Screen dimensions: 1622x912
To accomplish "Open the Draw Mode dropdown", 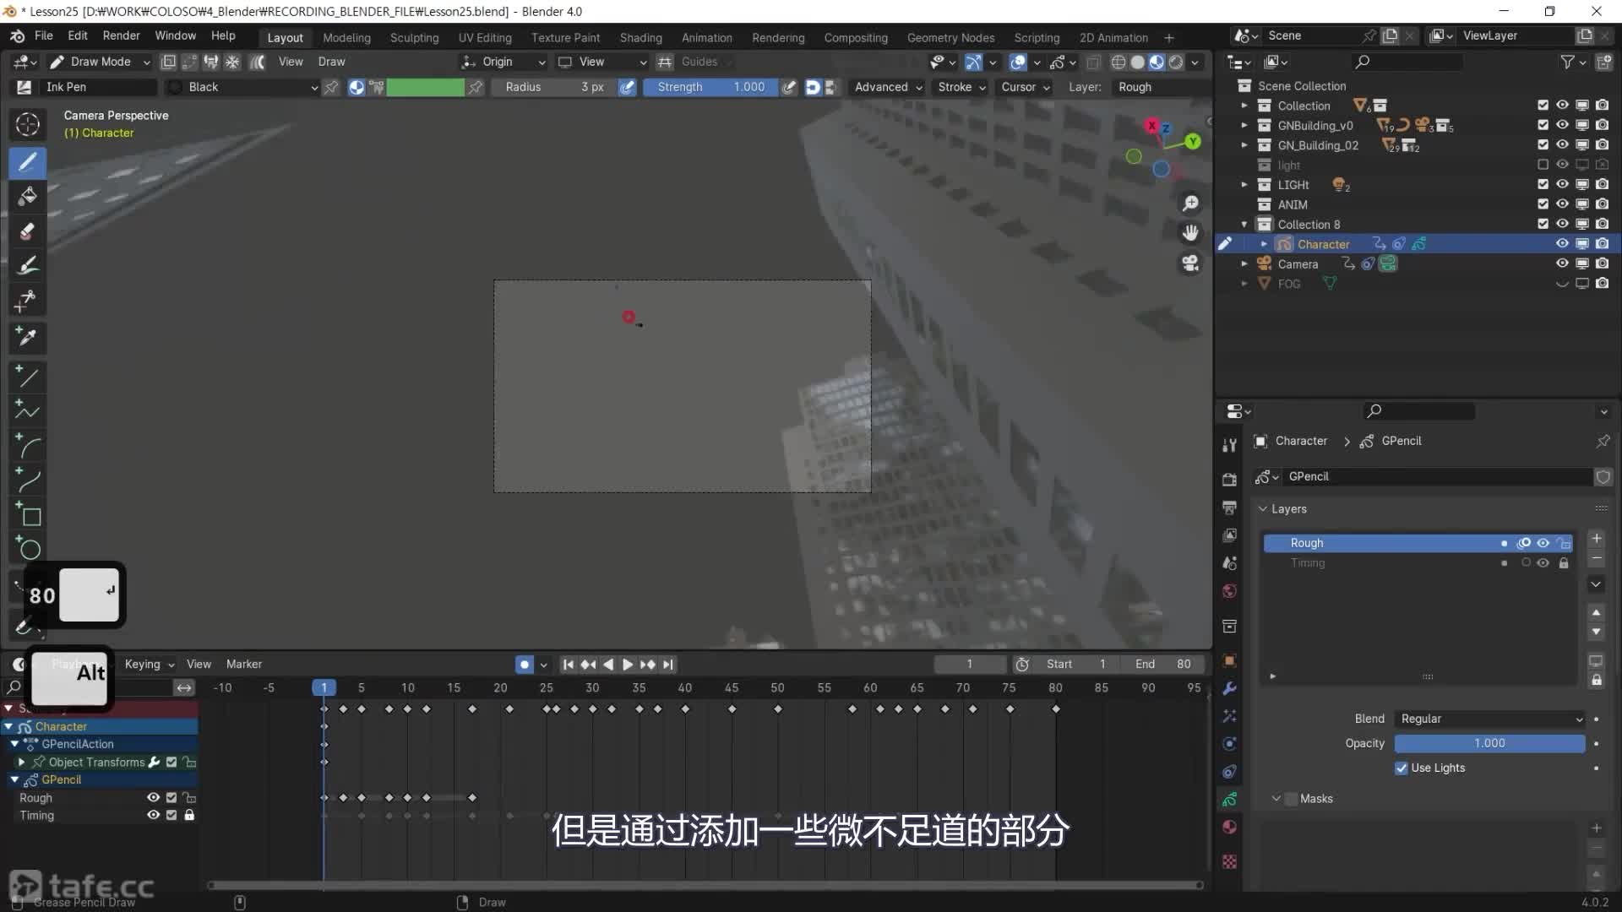I will [99, 62].
